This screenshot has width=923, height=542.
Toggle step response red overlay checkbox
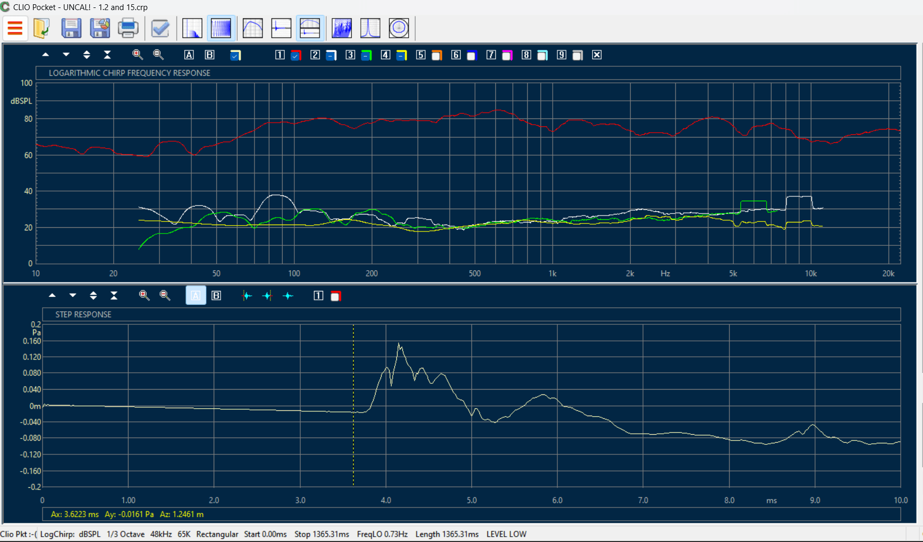coord(335,296)
